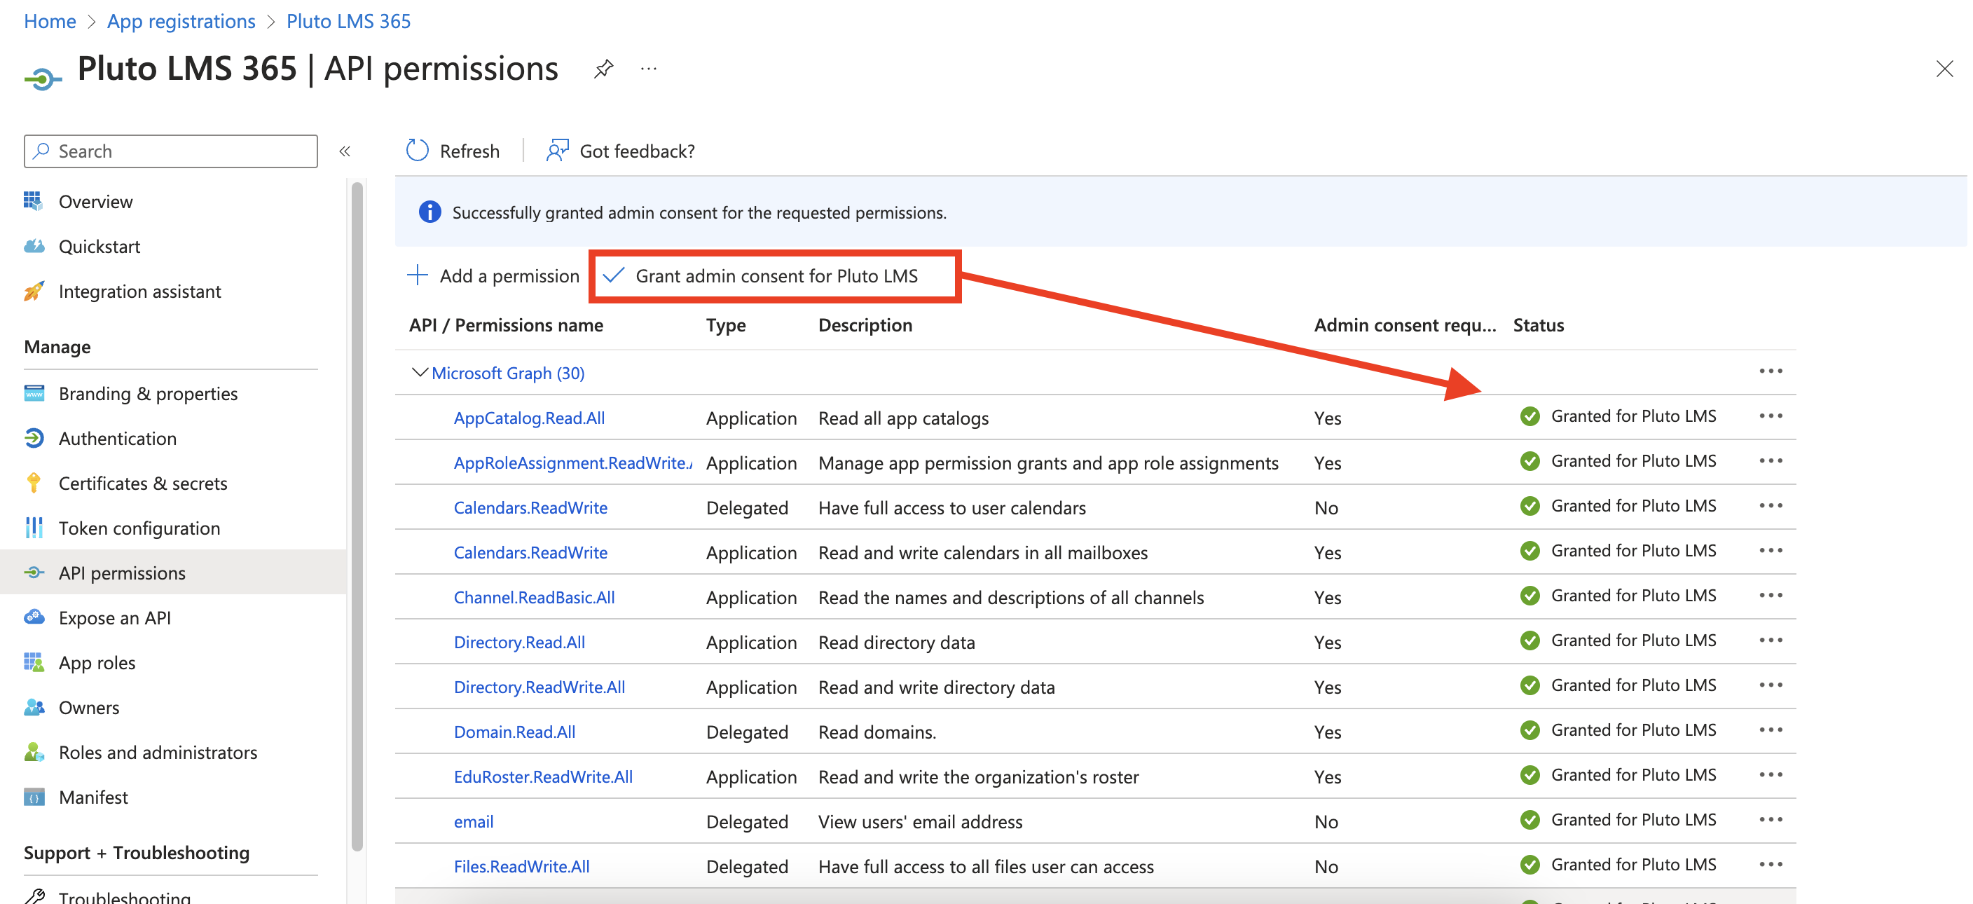The image size is (1973, 904).
Task: Open Domain.Read.All permission
Action: [514, 732]
